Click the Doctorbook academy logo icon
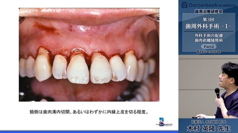Image resolution: width=238 pixels, height=133 pixels. click(x=184, y=5)
